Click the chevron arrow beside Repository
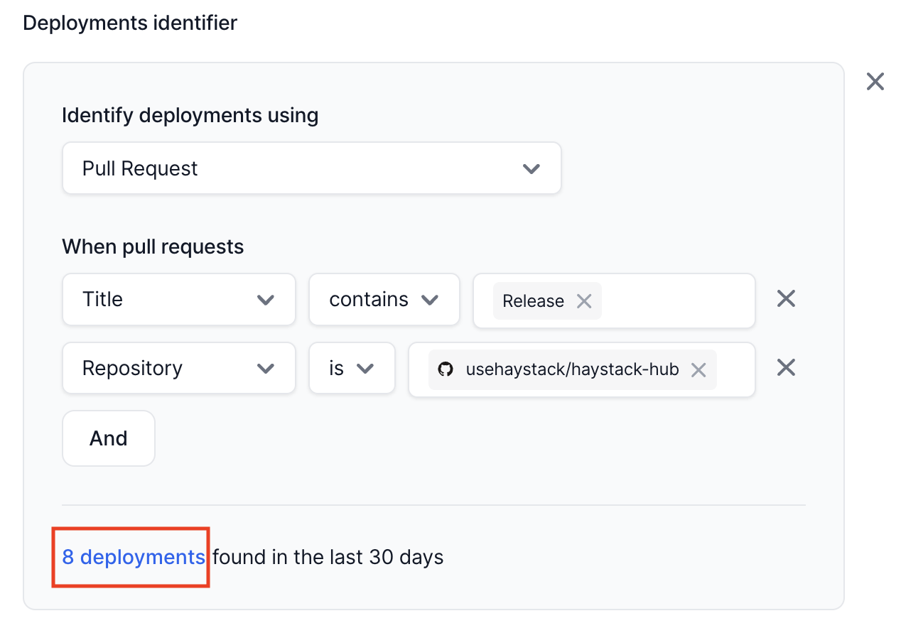Screen dimensions: 901x628 265,369
